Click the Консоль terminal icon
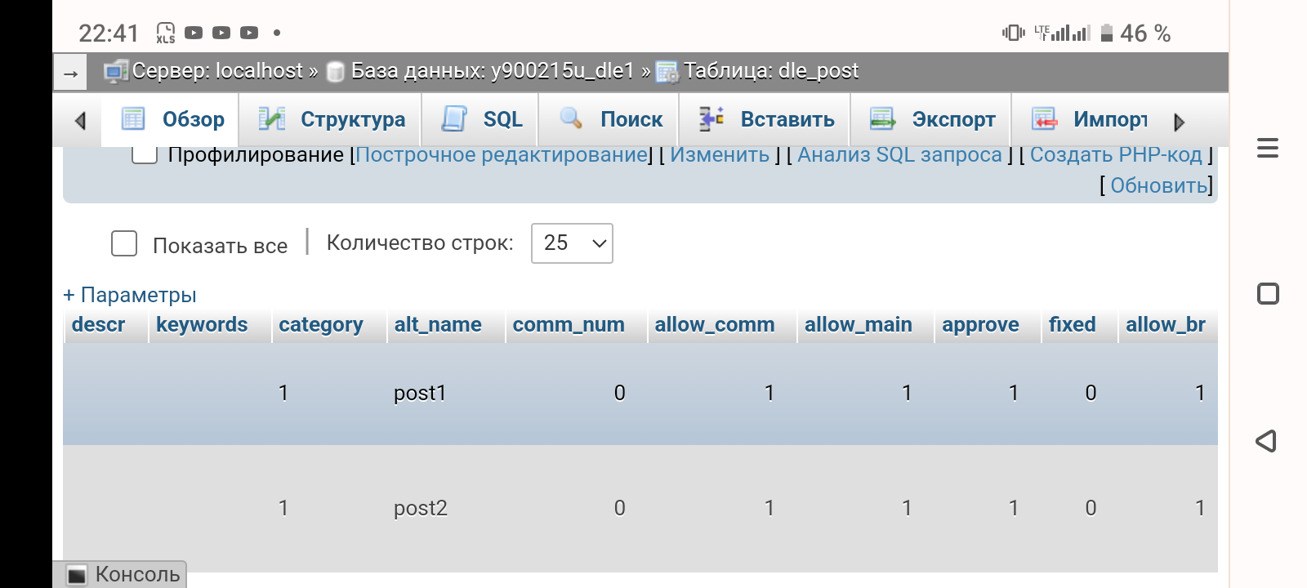Screen dimensions: 1307x588 click(x=77, y=575)
